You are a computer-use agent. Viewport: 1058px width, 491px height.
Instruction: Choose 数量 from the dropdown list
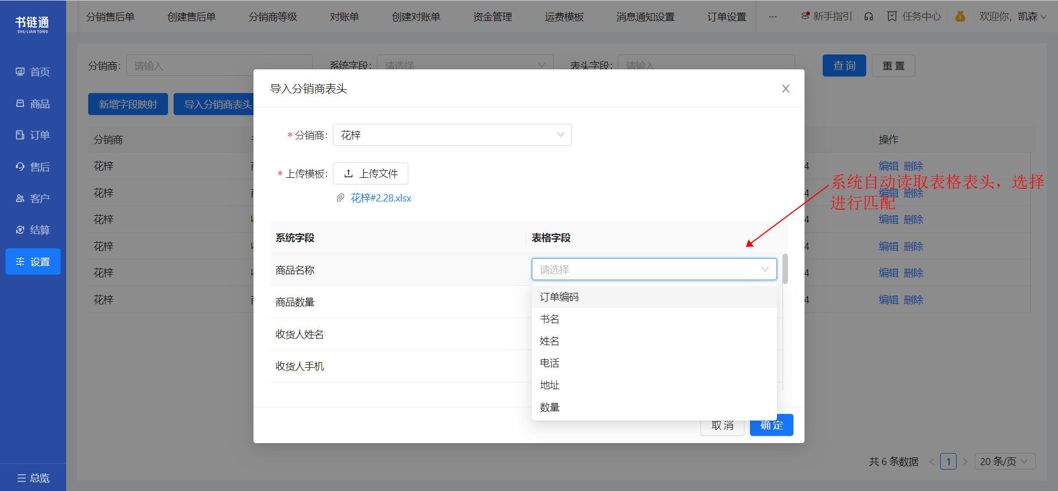coord(654,407)
